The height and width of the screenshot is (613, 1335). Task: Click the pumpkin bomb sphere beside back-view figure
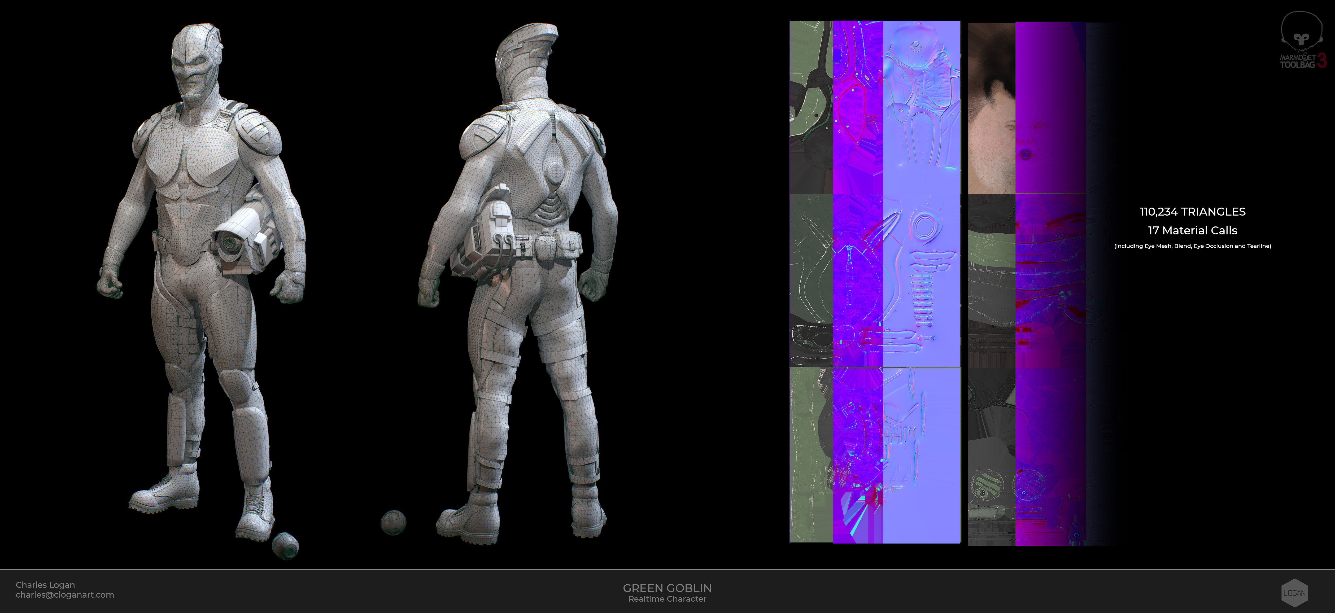[393, 522]
